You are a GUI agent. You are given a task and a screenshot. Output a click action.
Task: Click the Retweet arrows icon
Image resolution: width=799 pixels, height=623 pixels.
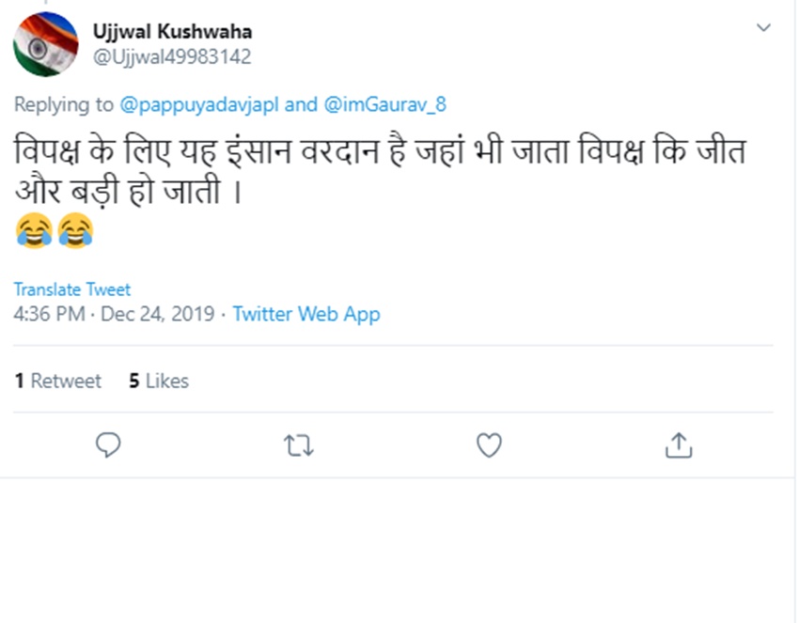click(x=299, y=445)
